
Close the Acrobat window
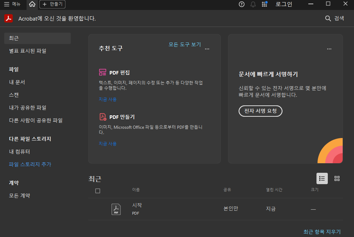point(346,4)
